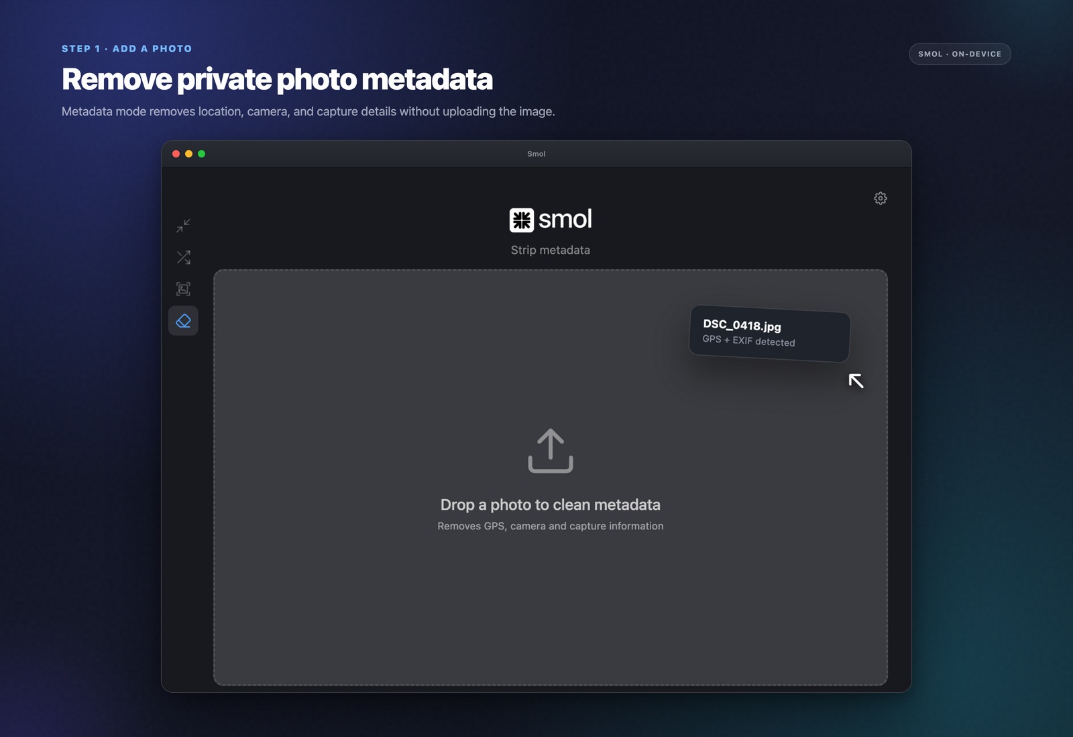Viewport: 1073px width, 737px height.
Task: Select the compress tool with inward arrows
Action: (183, 226)
